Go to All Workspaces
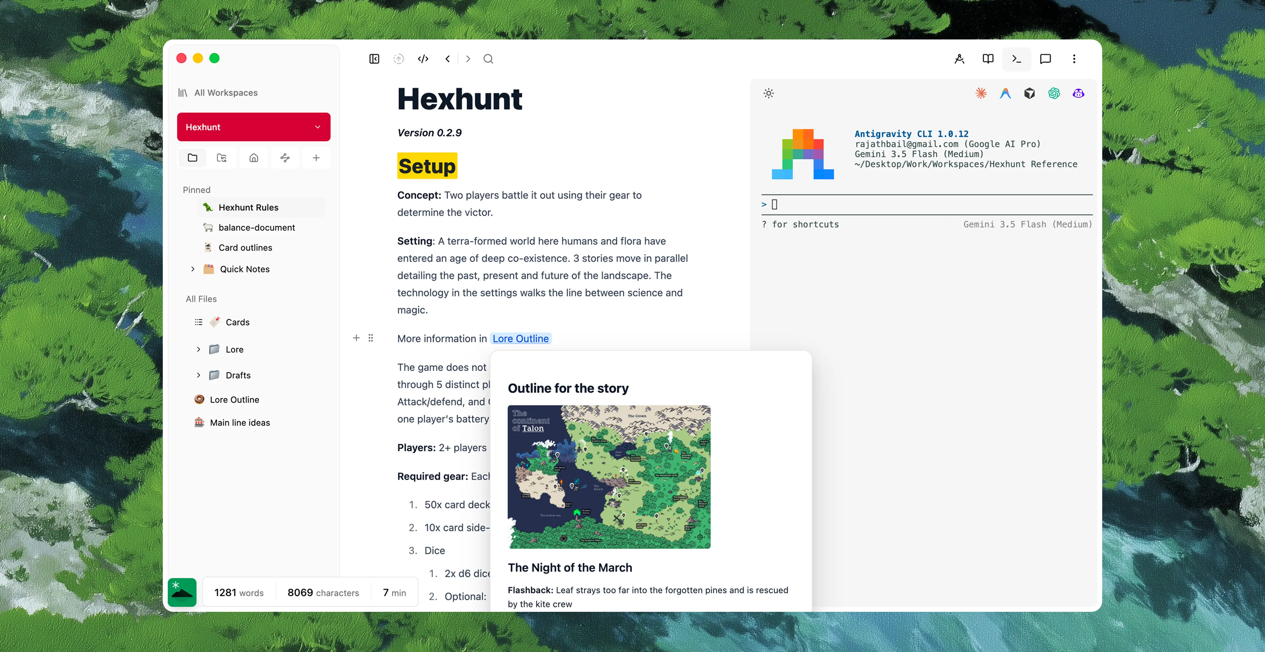1265x652 pixels. pos(218,93)
